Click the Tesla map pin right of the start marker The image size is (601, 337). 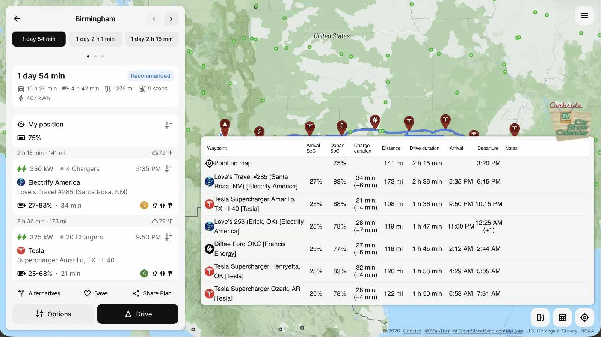point(310,128)
